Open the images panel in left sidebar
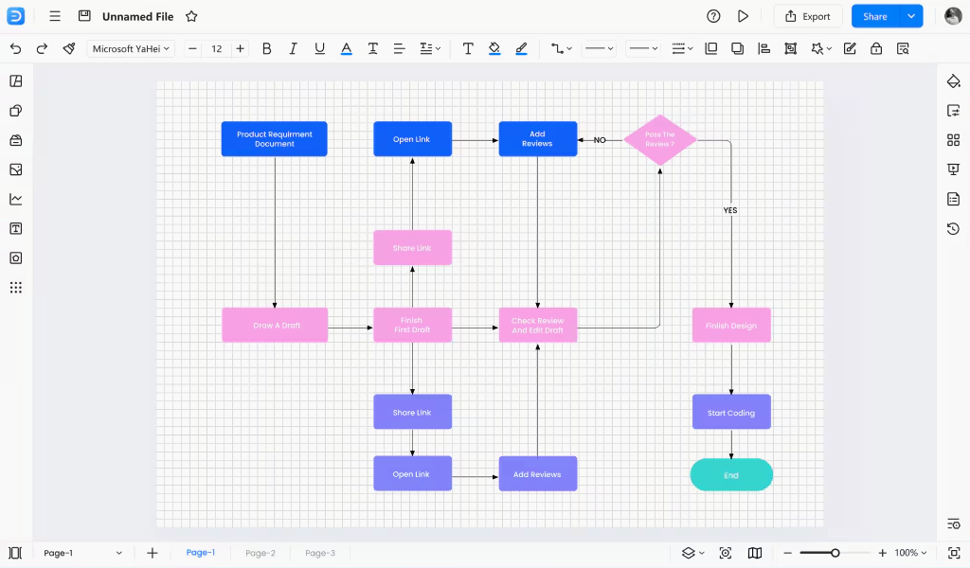This screenshot has width=970, height=568. [16, 169]
